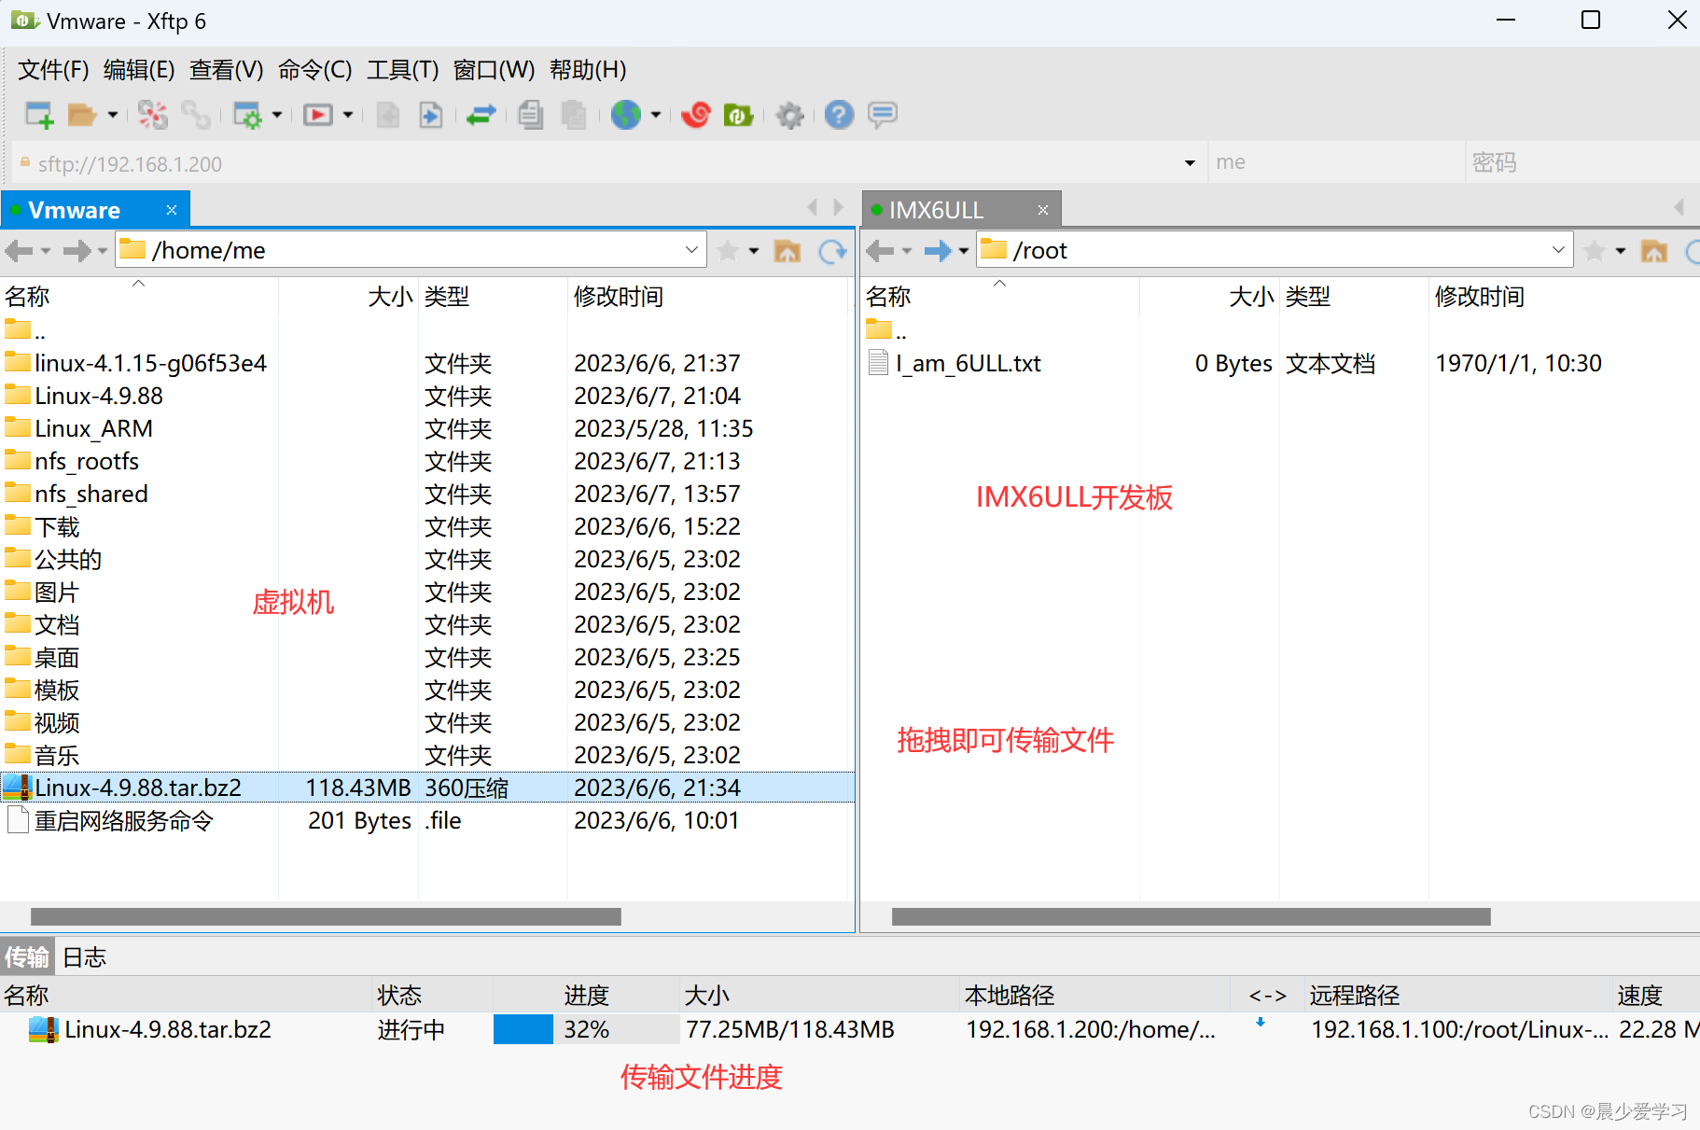Screen dimensions: 1700x1130
Task: Refresh the Vmware pane listing
Action: pos(832,250)
